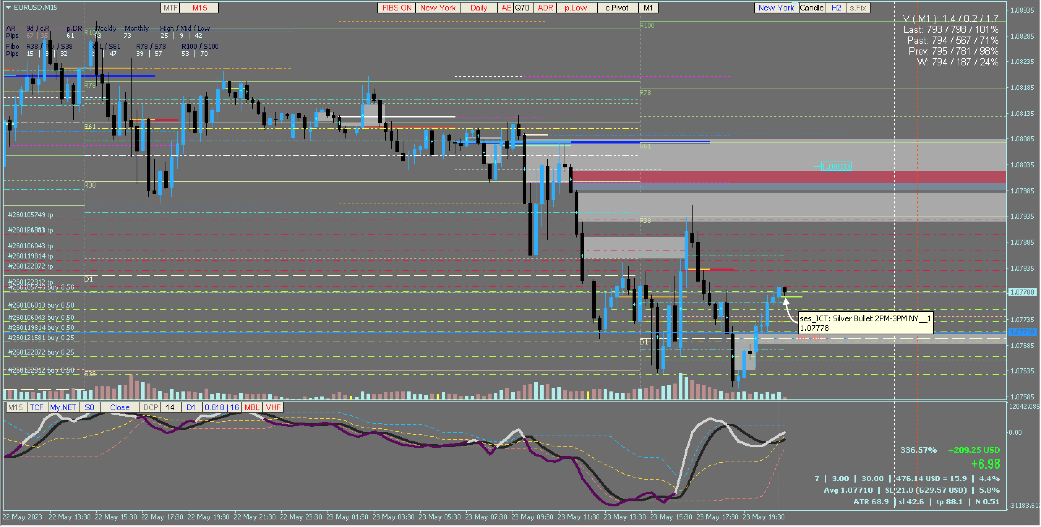This screenshot has width=1041, height=527.
Task: Select the red New York session button
Action: tap(438, 8)
